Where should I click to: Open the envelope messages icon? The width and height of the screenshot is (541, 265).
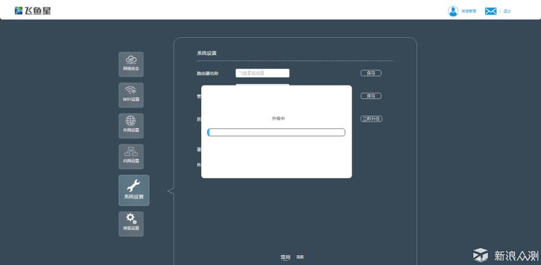click(491, 11)
